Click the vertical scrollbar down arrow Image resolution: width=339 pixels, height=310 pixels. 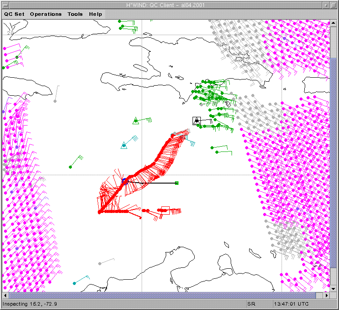tap(333, 288)
